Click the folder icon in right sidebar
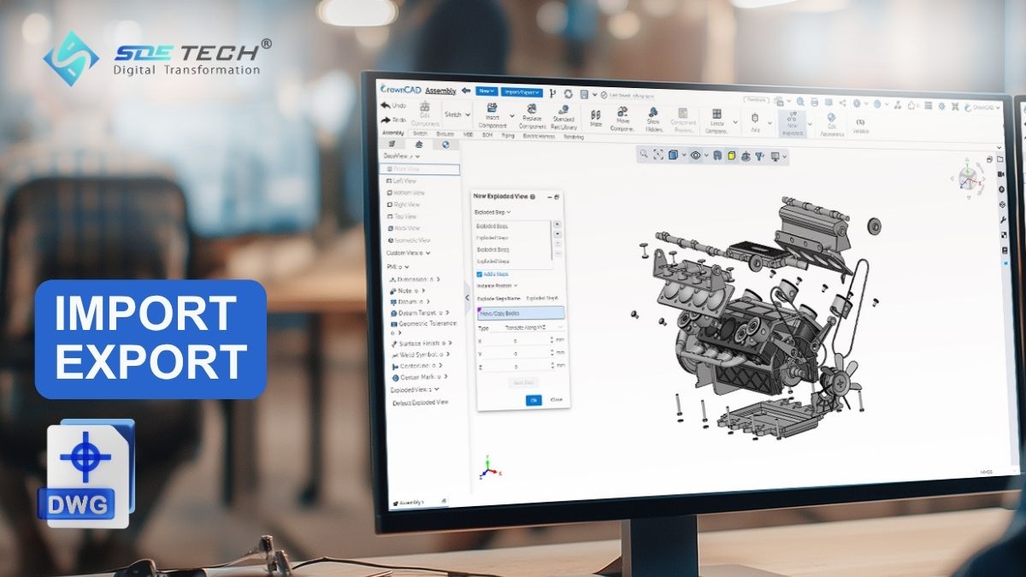Screen dimensions: 1026x577 point(1001,159)
